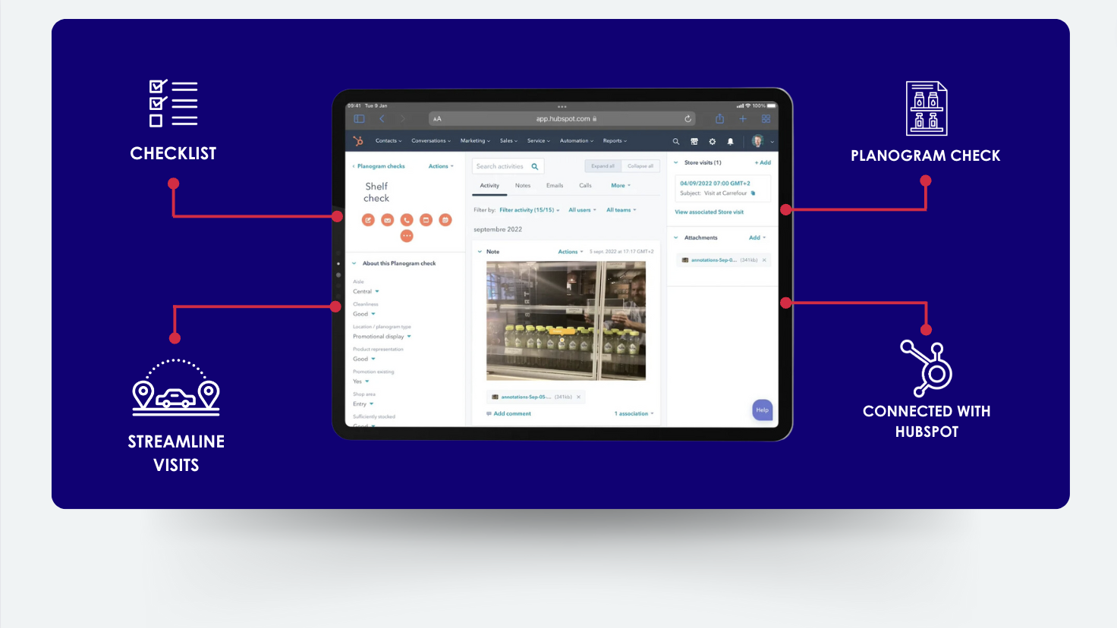Open the HubSpot Marketplace icon
This screenshot has height=628, width=1117.
694,141
